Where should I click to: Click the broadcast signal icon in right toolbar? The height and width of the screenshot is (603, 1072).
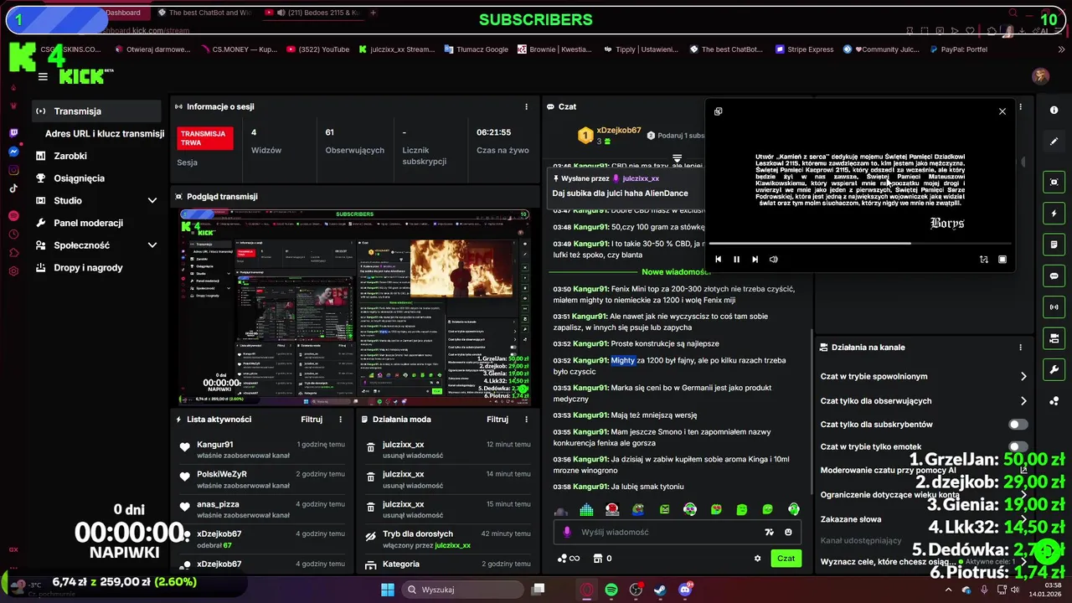(1054, 307)
